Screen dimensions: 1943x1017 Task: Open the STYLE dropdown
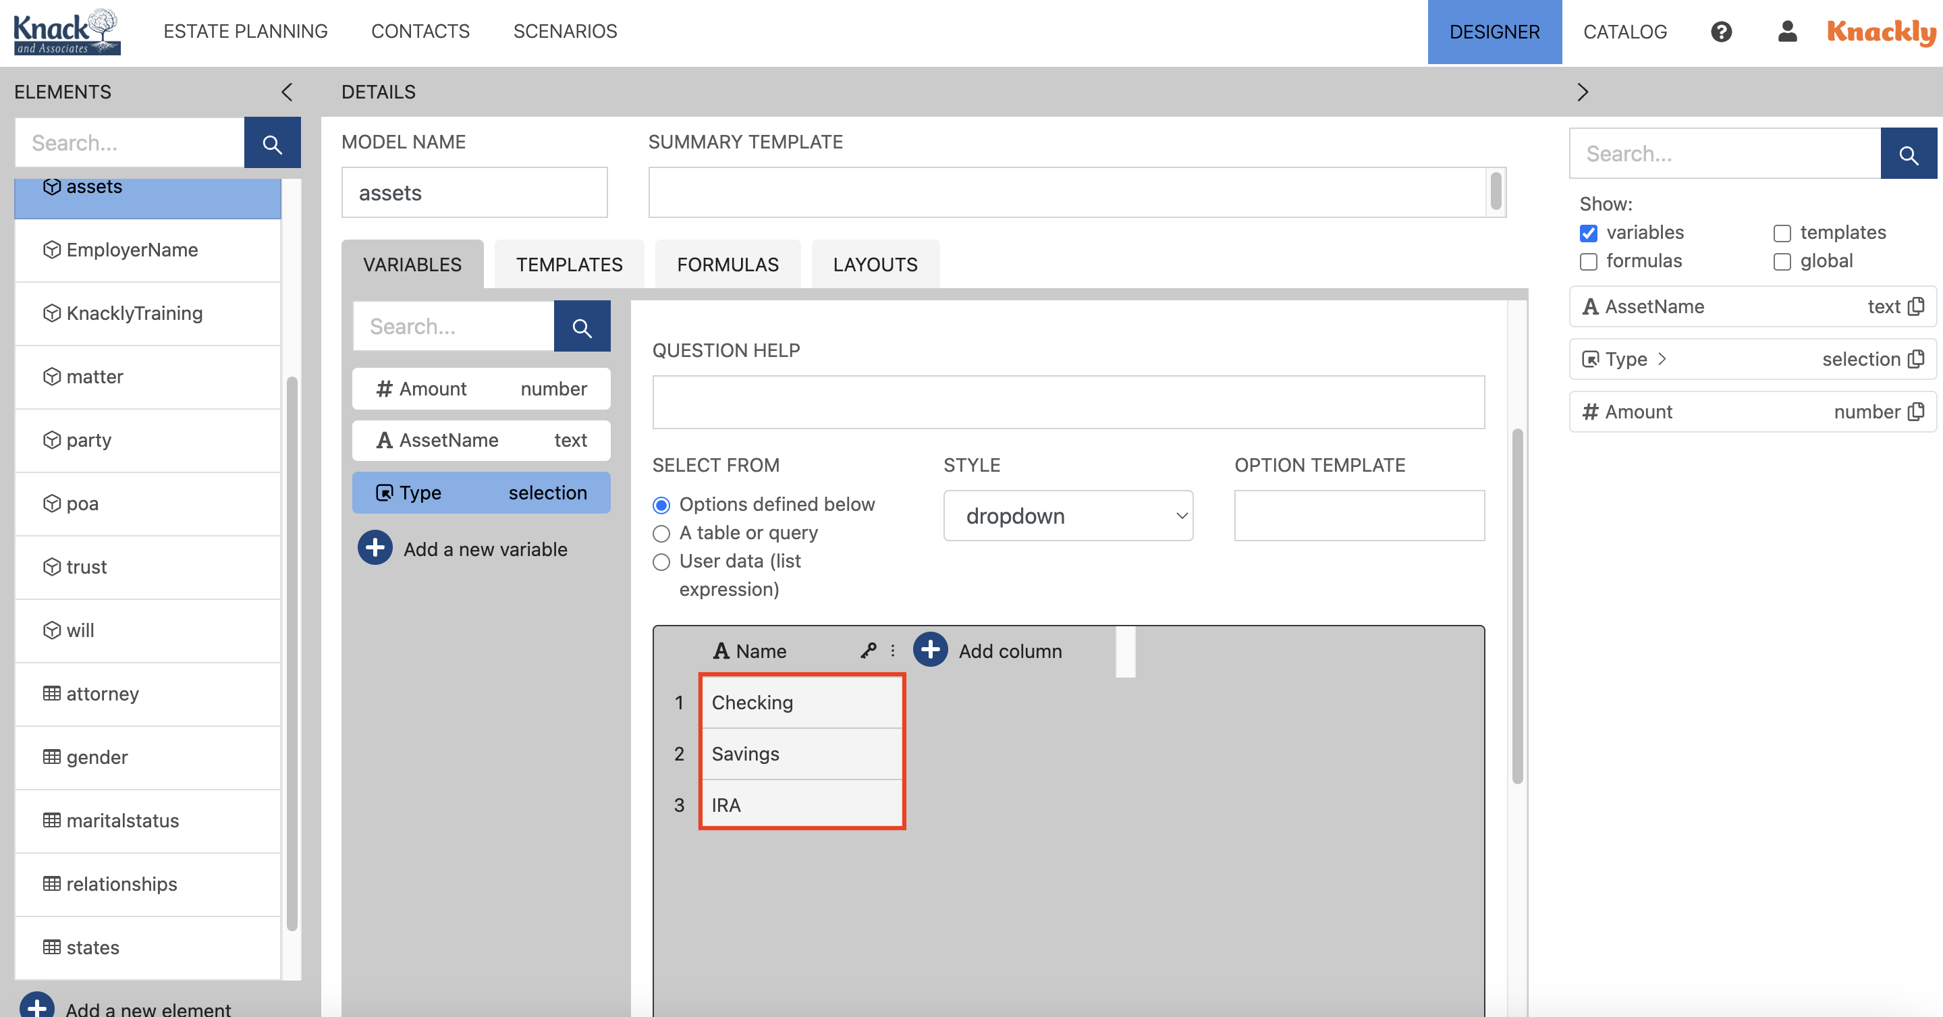(1067, 516)
